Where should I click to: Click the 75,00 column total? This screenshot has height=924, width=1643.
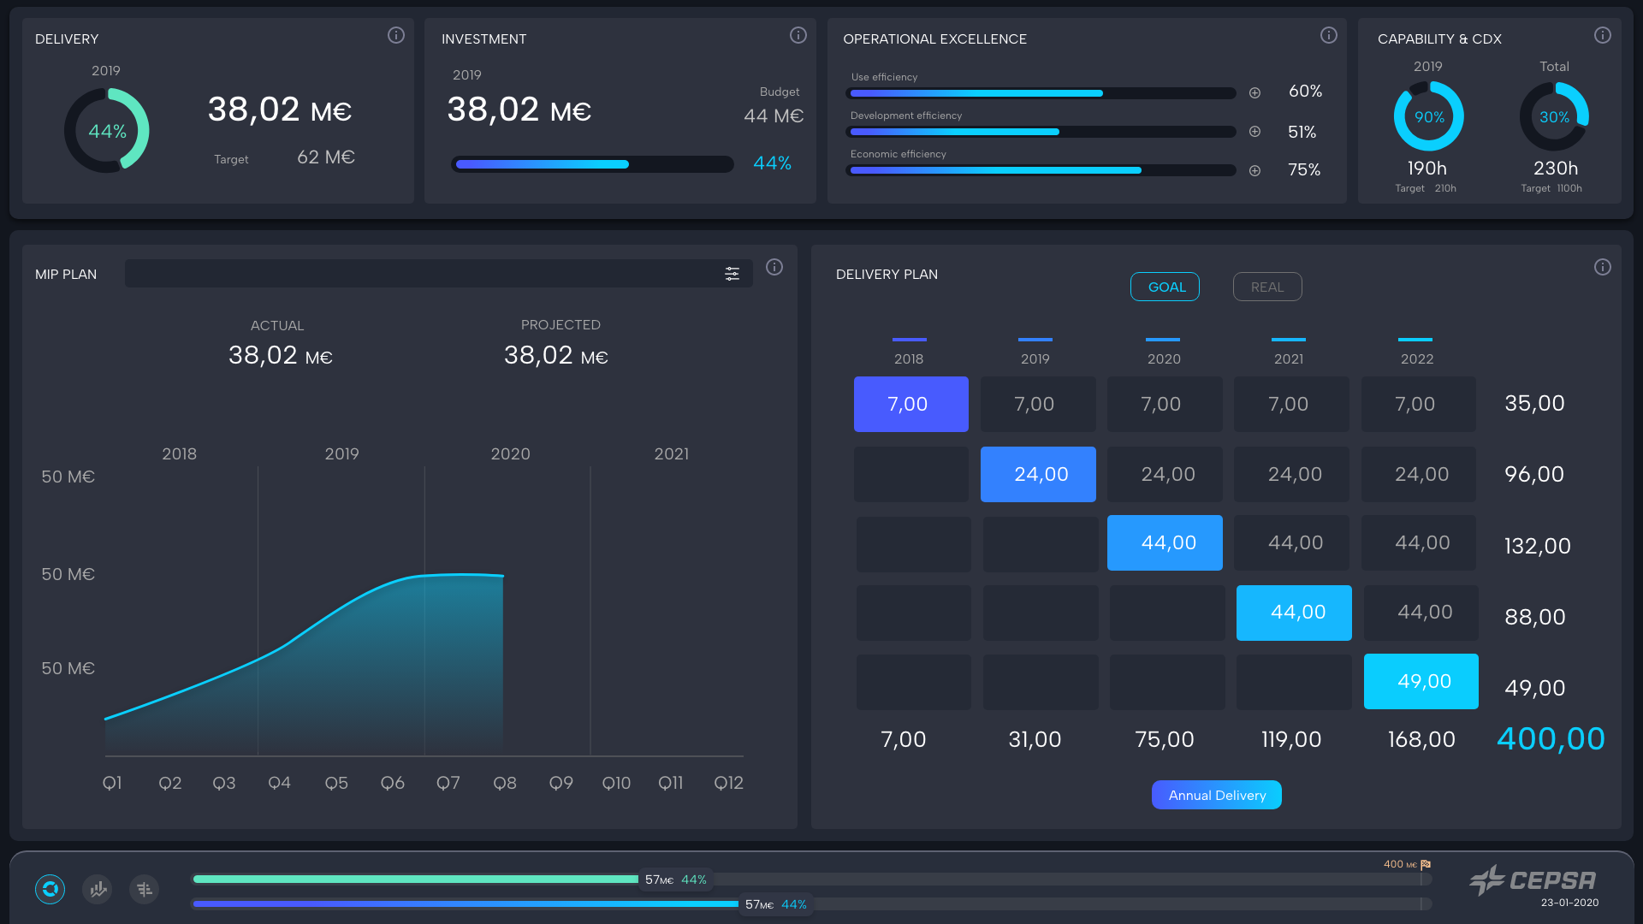click(x=1165, y=739)
